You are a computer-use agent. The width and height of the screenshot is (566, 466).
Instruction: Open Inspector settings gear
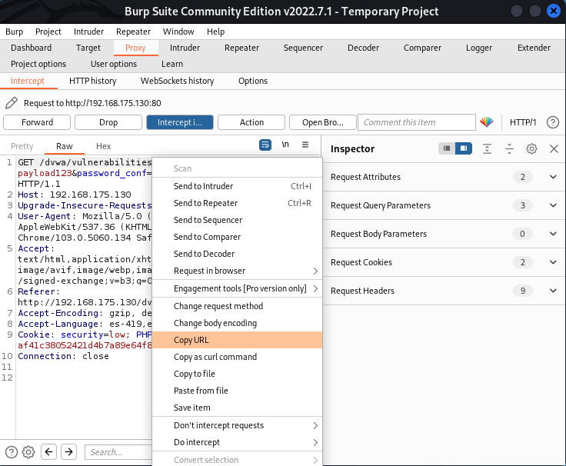click(531, 148)
